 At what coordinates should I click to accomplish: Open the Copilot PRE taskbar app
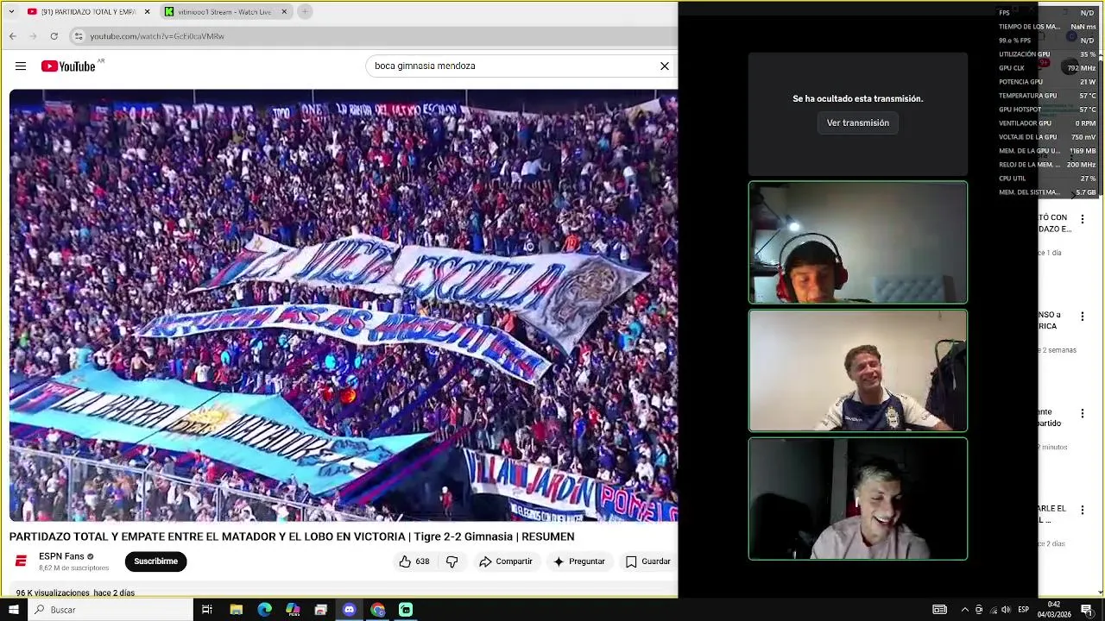click(293, 610)
